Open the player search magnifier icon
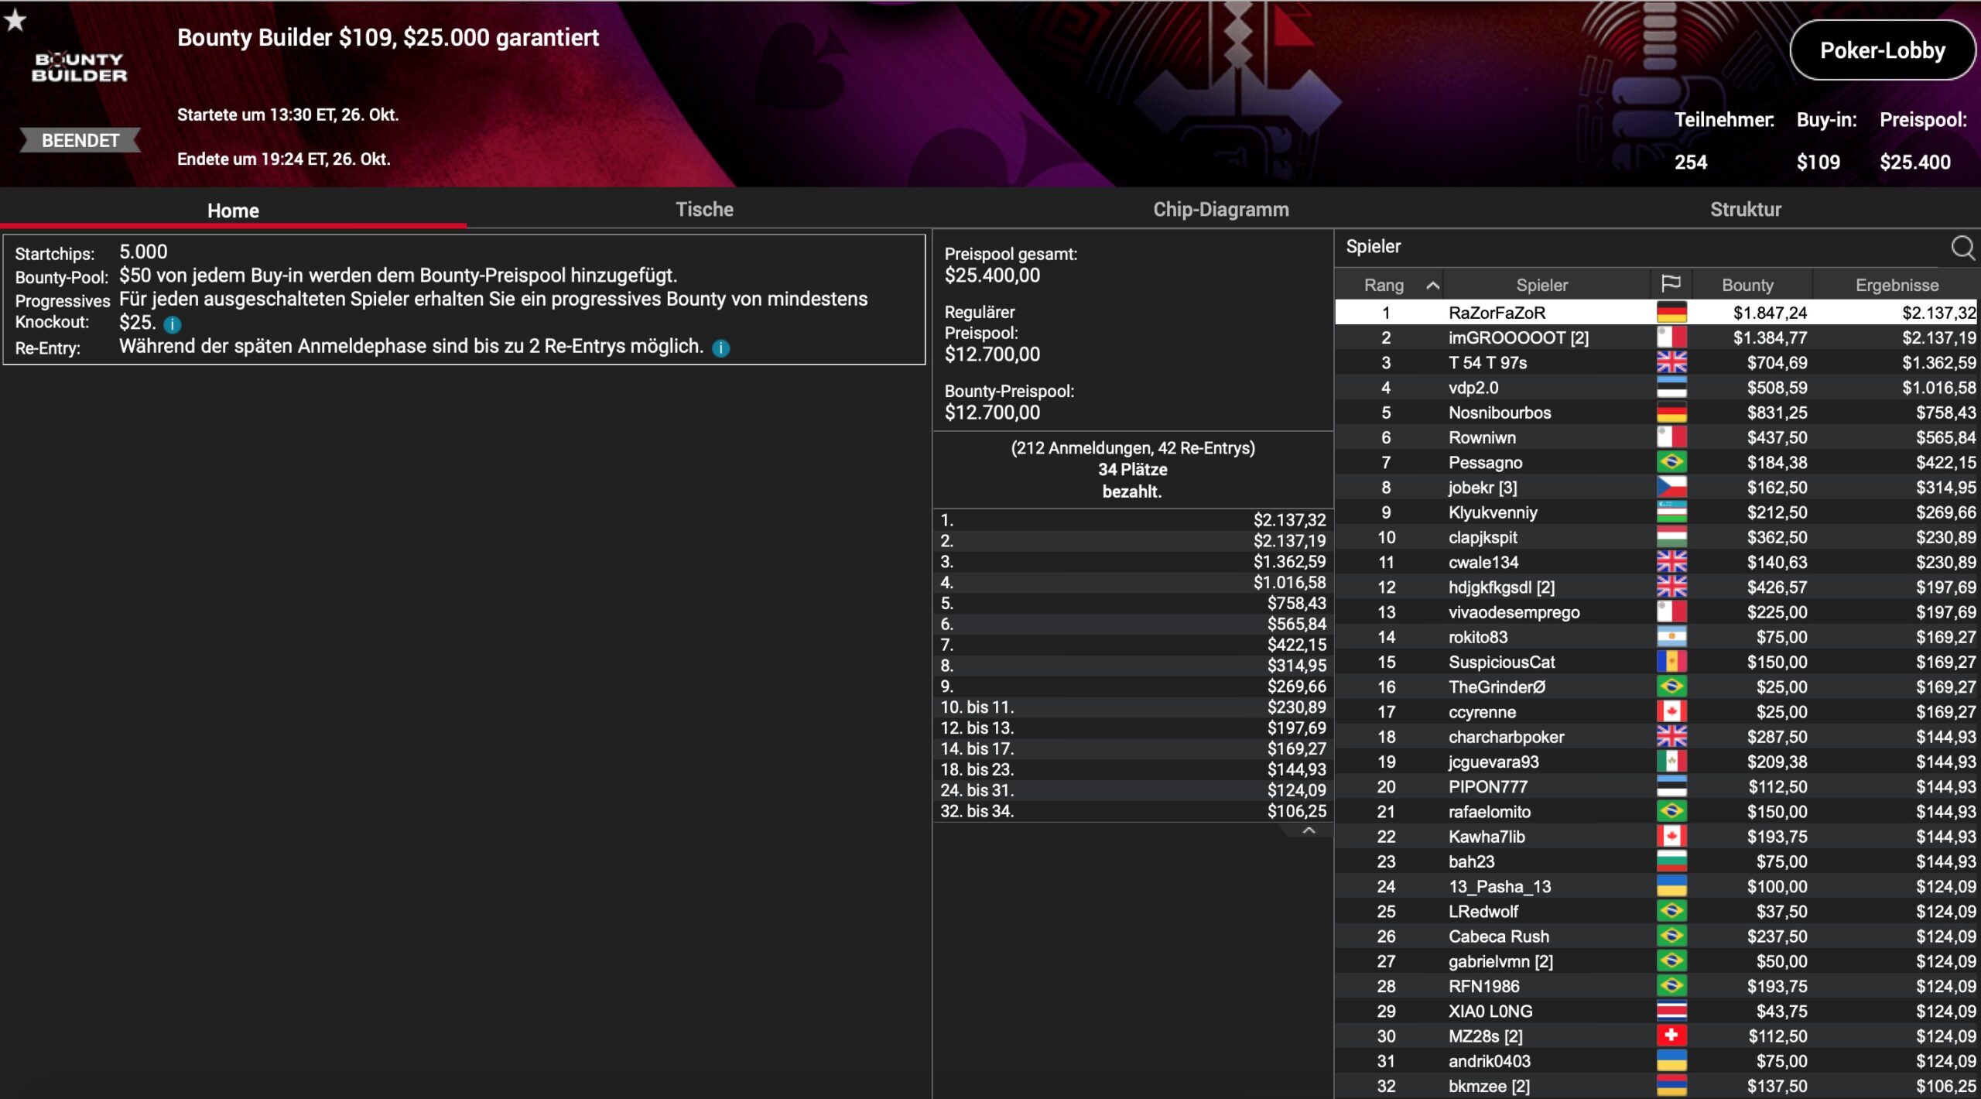Viewport: 1981px width, 1099px height. pyautogui.click(x=1962, y=248)
